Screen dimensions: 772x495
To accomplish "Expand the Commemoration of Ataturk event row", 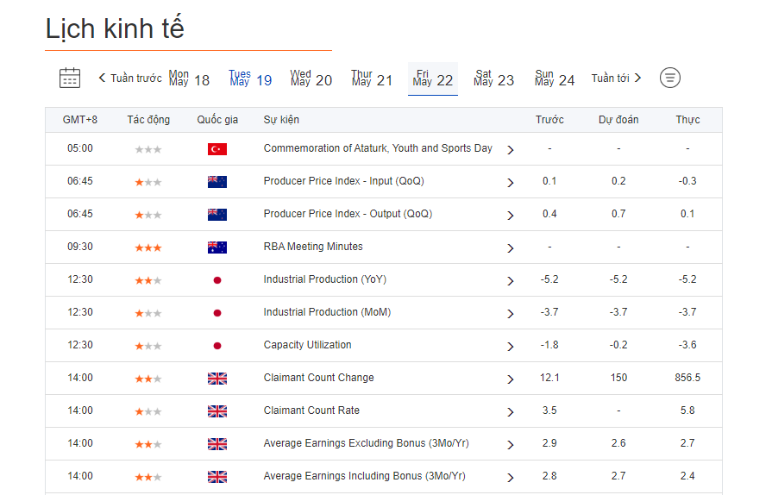I will click(511, 150).
